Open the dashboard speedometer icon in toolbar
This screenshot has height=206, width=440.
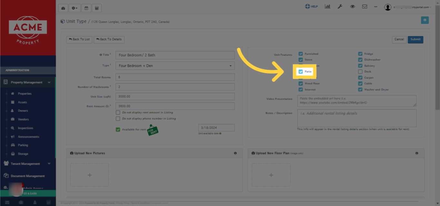click(63, 8)
